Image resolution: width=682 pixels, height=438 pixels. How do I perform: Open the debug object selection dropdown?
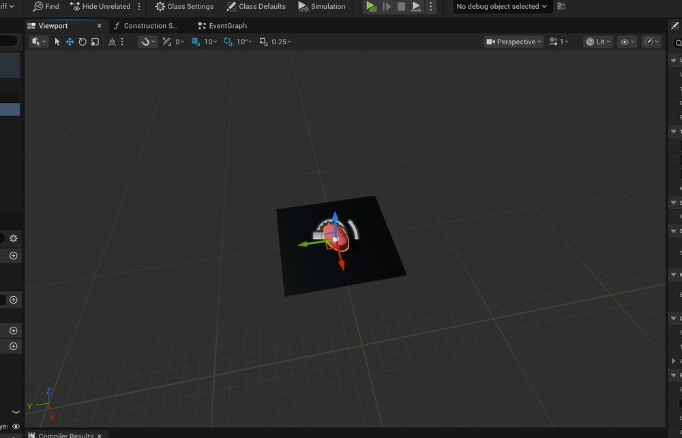502,6
